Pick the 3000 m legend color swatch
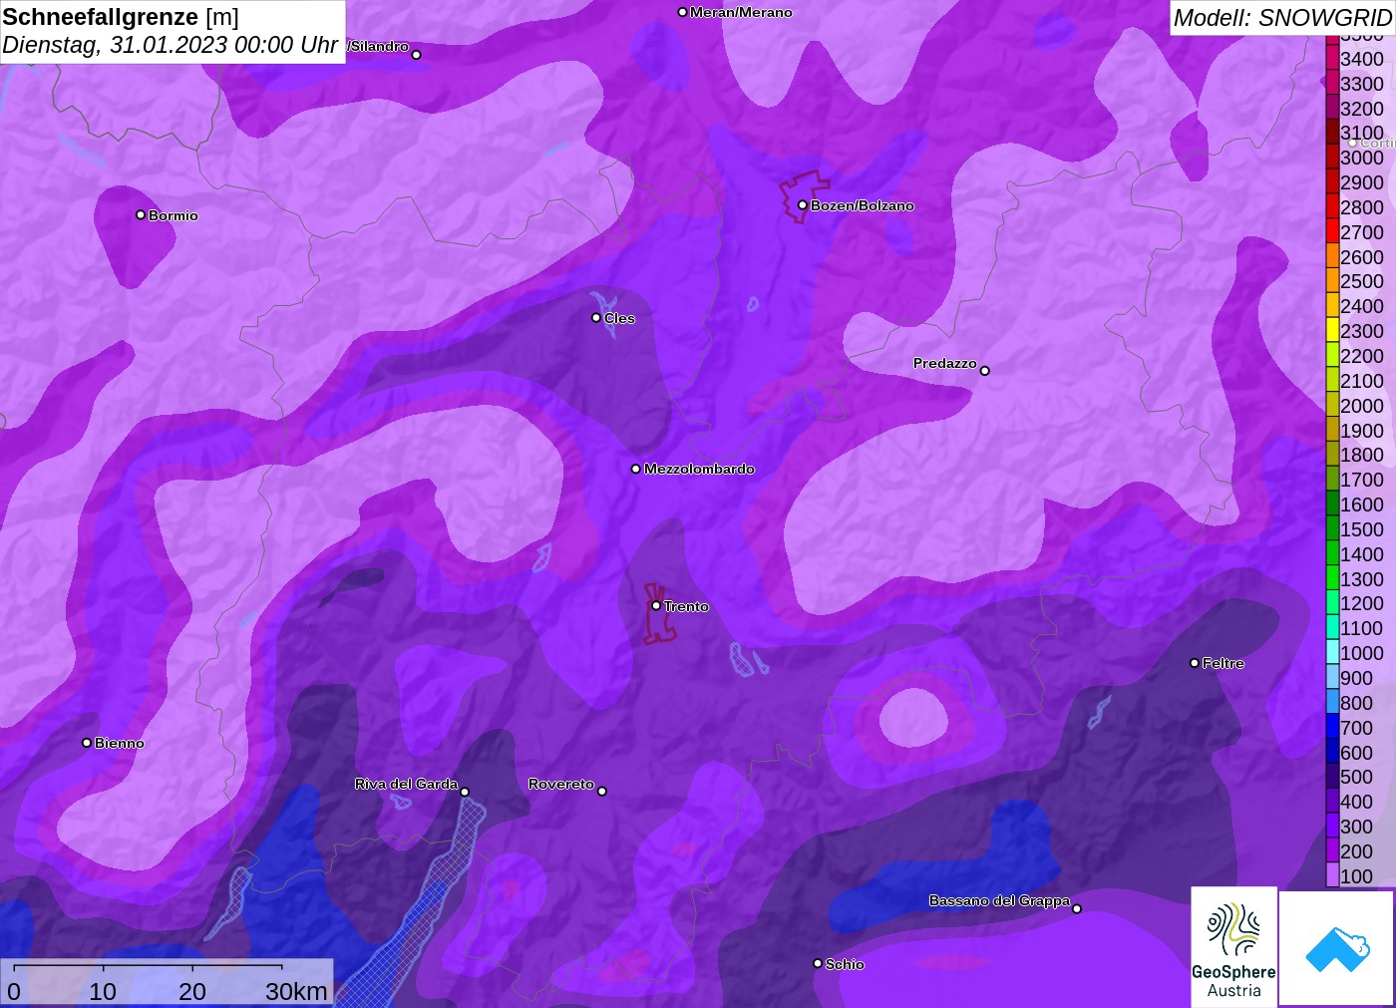The height and width of the screenshot is (1008, 1396). point(1332,158)
